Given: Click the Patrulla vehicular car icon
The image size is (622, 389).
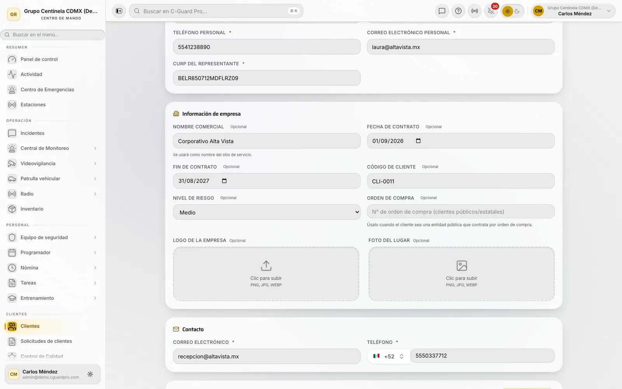Looking at the screenshot, I should point(12,179).
